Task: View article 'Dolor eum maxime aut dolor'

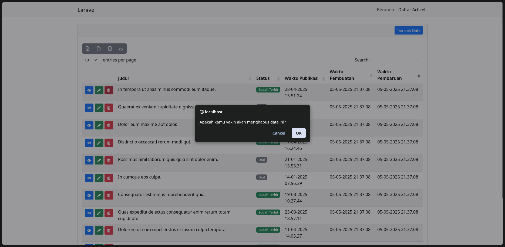Action: pyautogui.click(x=89, y=125)
